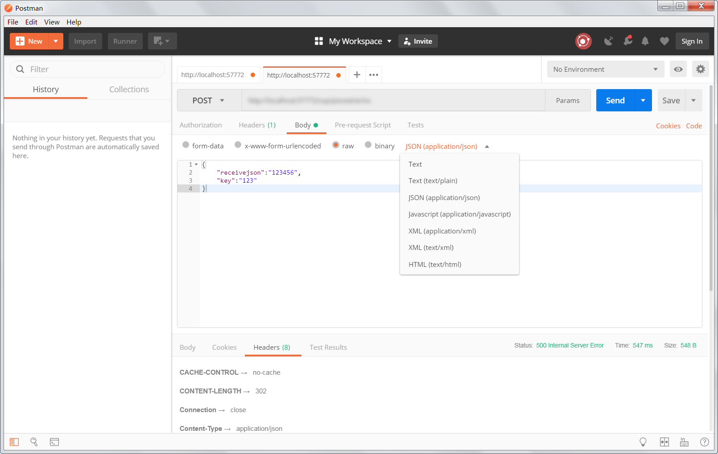Open the Help menu
Viewport: 718px width, 454px height.
click(74, 22)
